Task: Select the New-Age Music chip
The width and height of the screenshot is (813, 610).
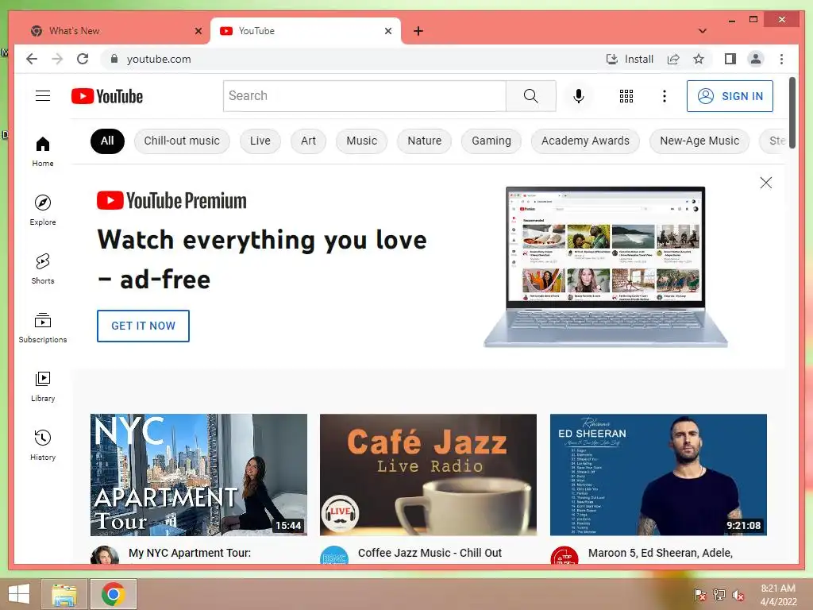Action: point(699,141)
